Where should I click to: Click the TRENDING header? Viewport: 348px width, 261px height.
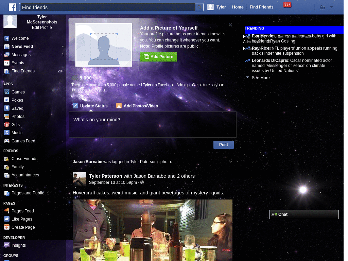[254, 29]
